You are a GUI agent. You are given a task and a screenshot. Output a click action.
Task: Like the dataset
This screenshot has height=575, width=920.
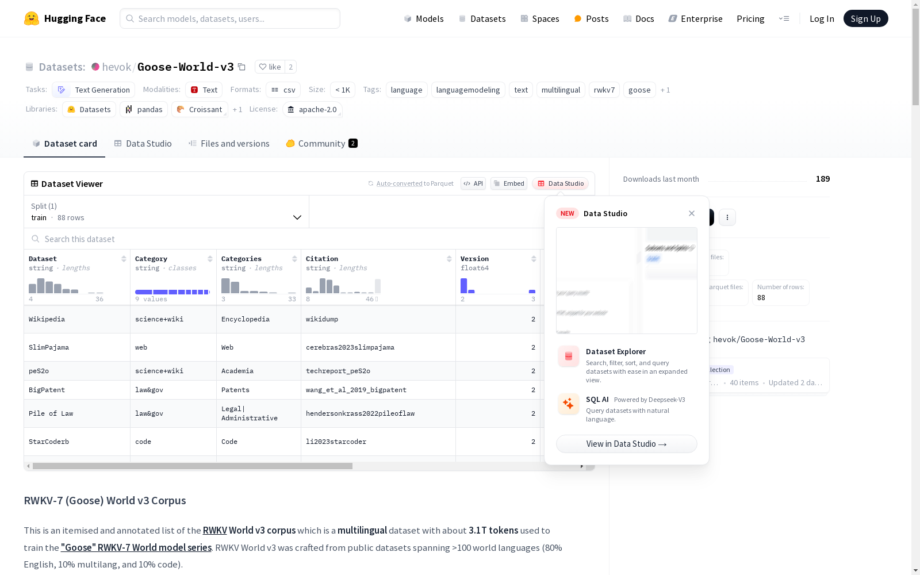[270, 67]
